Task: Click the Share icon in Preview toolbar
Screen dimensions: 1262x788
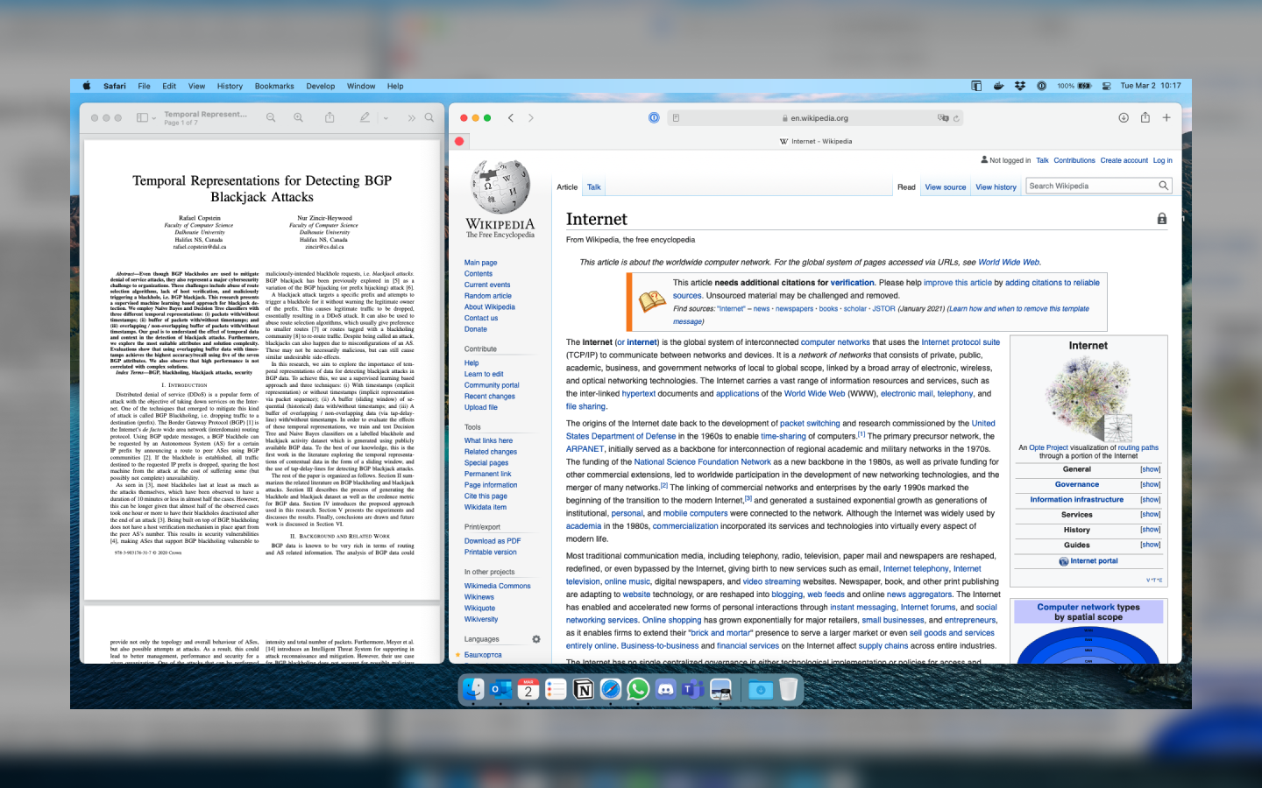Action: (330, 117)
